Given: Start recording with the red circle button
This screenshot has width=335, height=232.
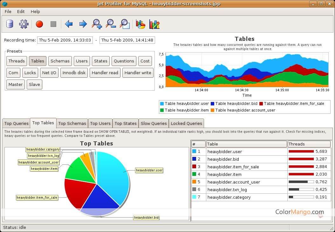Looking at the screenshot, I should (39, 24).
